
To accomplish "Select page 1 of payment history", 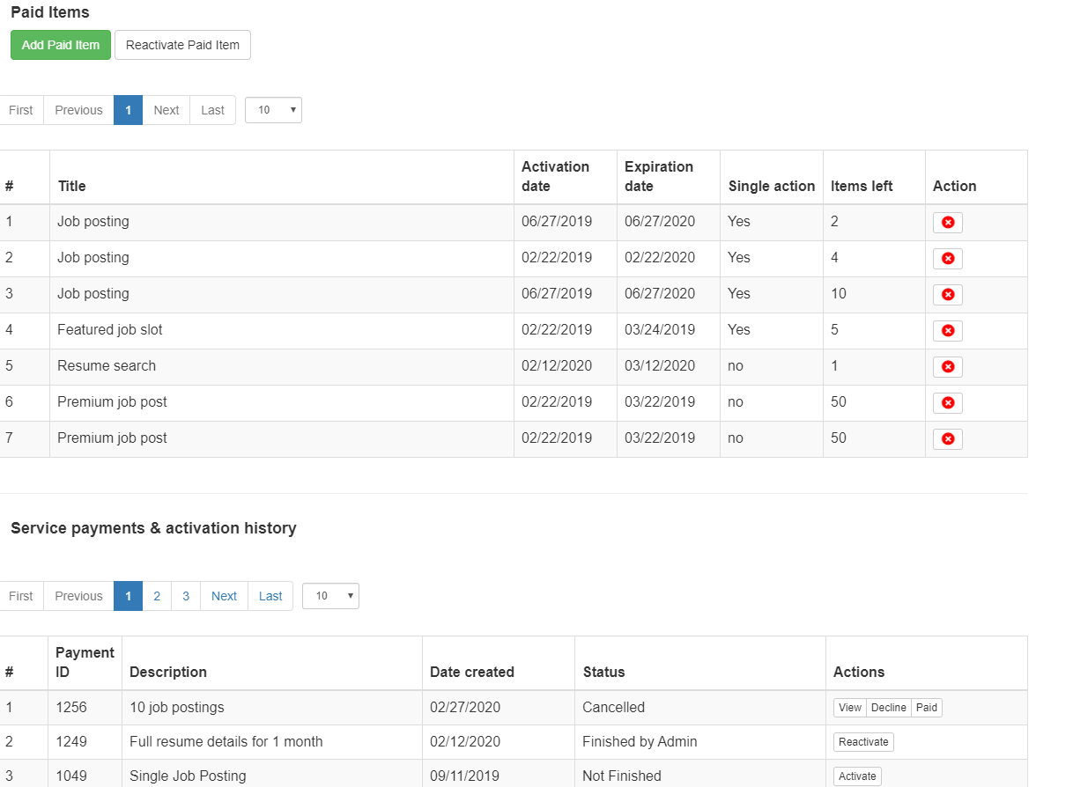I will pos(128,596).
